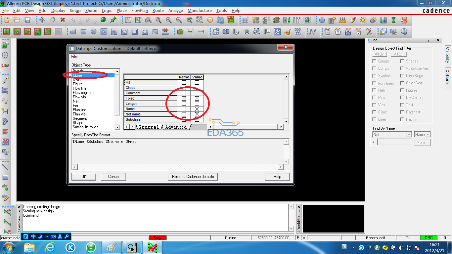
Task: Uncheck the Value box for Name row
Action: pyautogui.click(x=197, y=109)
